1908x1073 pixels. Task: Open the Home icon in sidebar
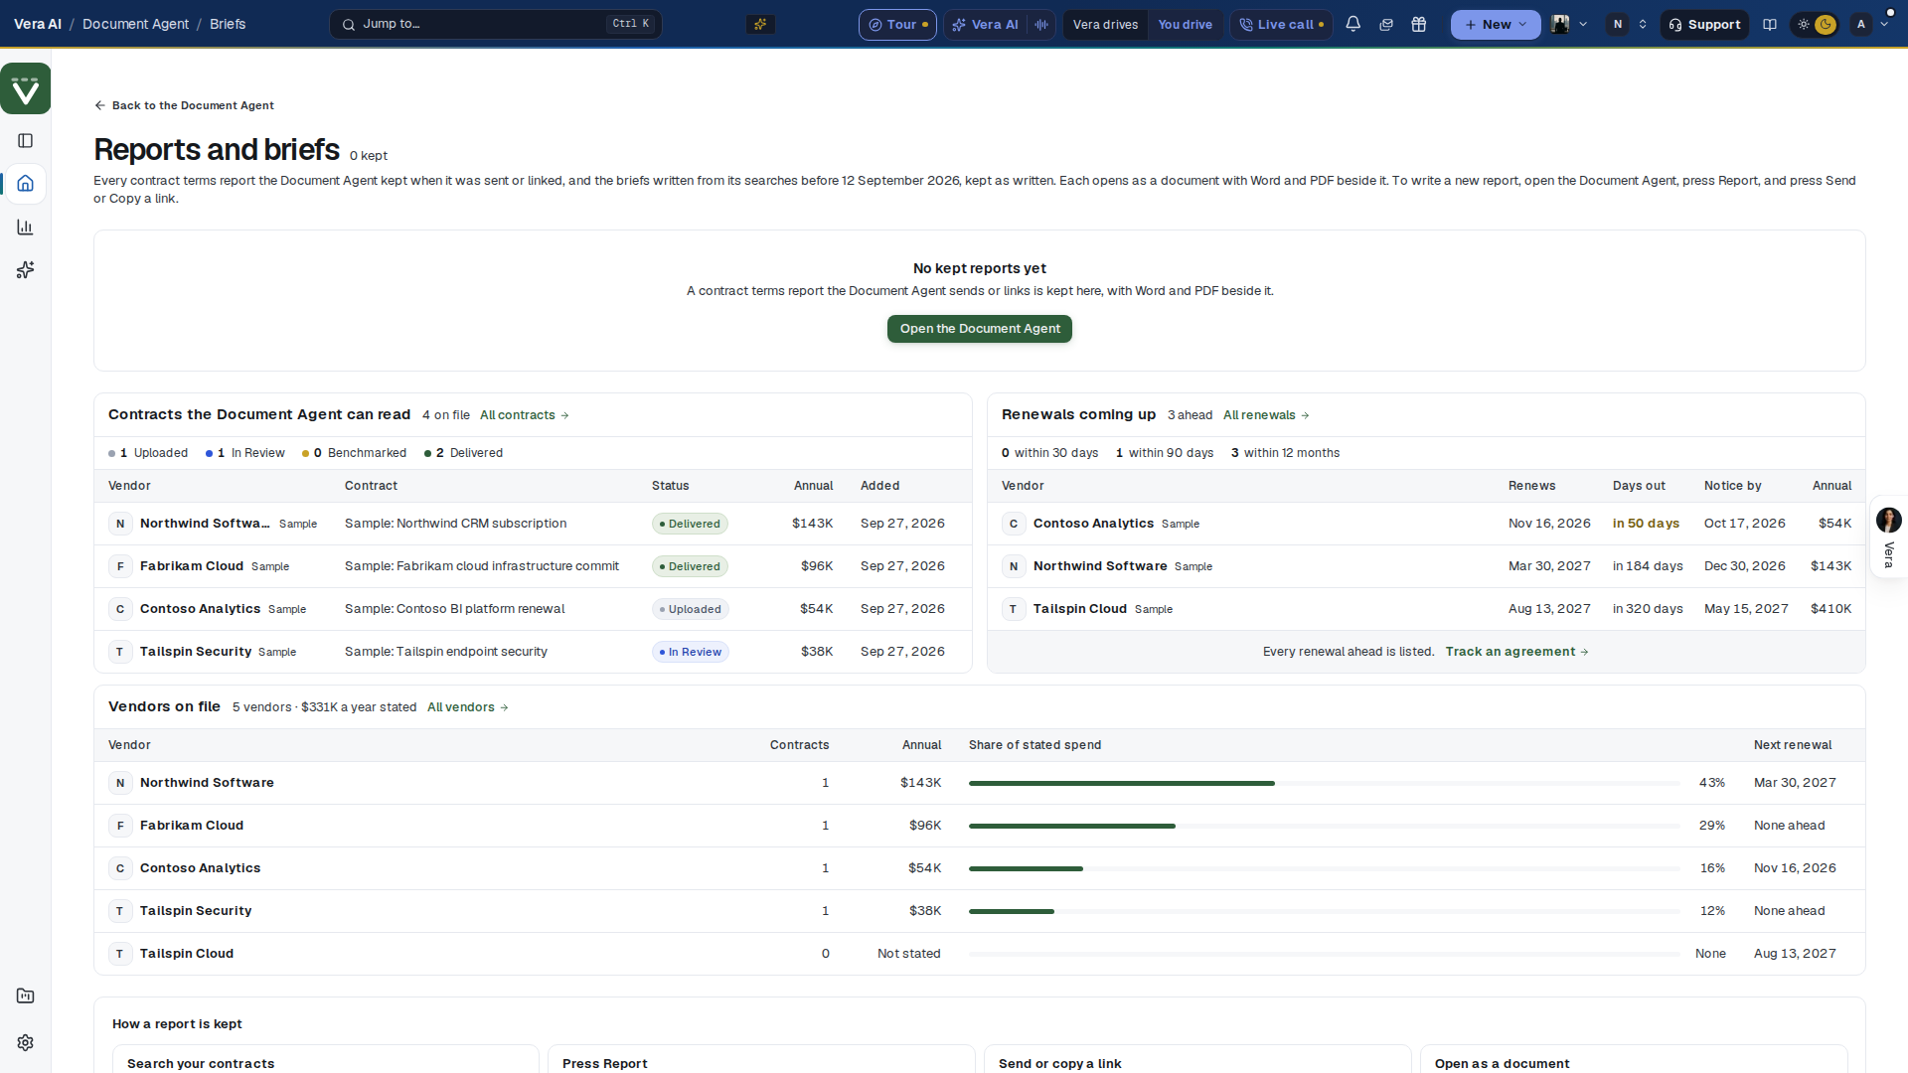(x=26, y=184)
